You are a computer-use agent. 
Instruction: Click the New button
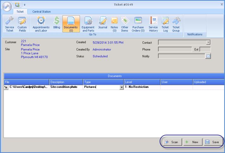pos(193,142)
